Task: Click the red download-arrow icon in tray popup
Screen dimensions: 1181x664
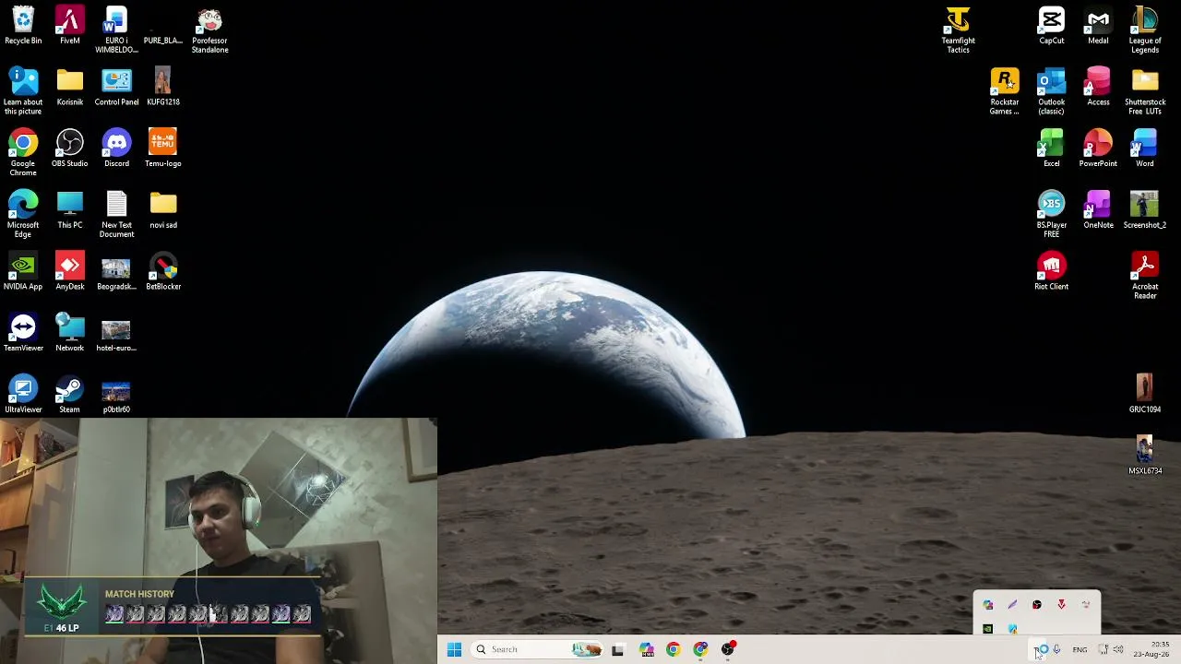Action: pyautogui.click(x=1061, y=605)
